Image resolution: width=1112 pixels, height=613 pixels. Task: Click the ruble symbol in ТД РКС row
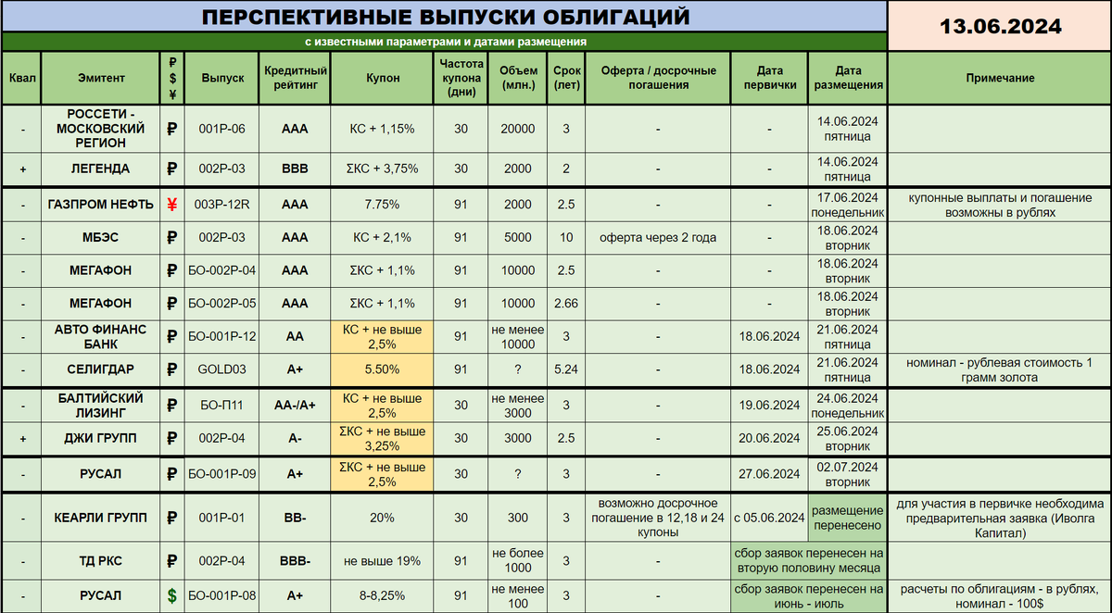(x=171, y=560)
